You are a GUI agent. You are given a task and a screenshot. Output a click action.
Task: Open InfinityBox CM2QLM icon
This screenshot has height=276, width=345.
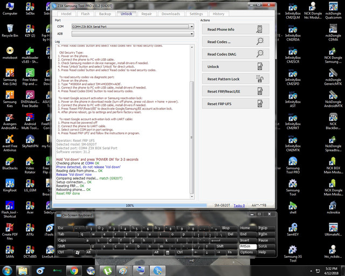[x=293, y=11]
